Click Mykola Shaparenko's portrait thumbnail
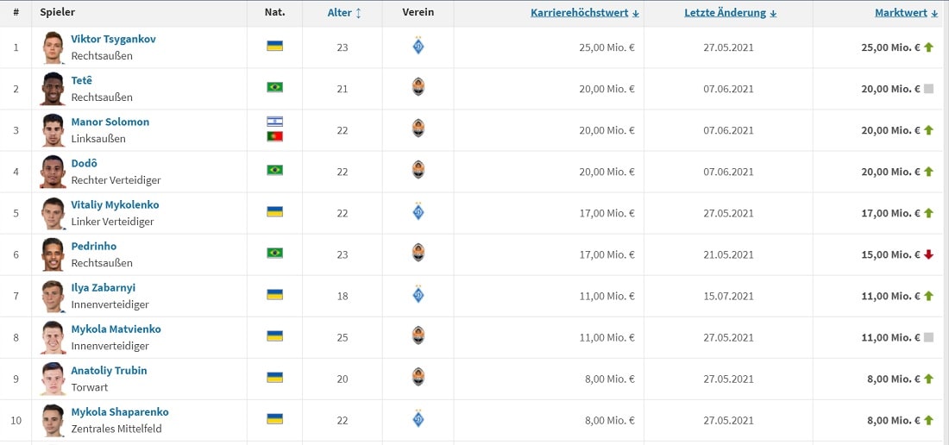Image resolution: width=949 pixels, height=445 pixels. coord(53,420)
